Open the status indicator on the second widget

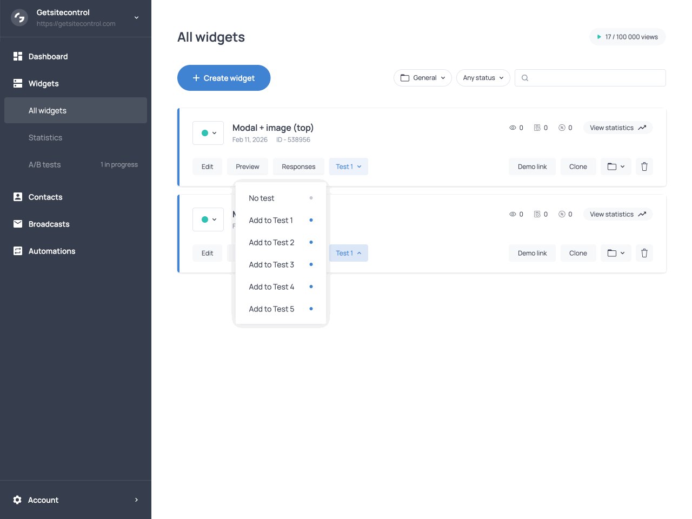[x=208, y=219]
